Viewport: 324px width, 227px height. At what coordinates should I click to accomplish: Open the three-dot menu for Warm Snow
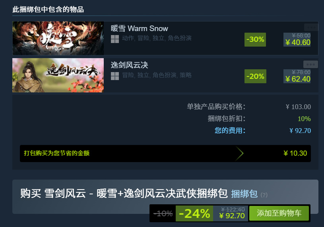[x=311, y=27]
